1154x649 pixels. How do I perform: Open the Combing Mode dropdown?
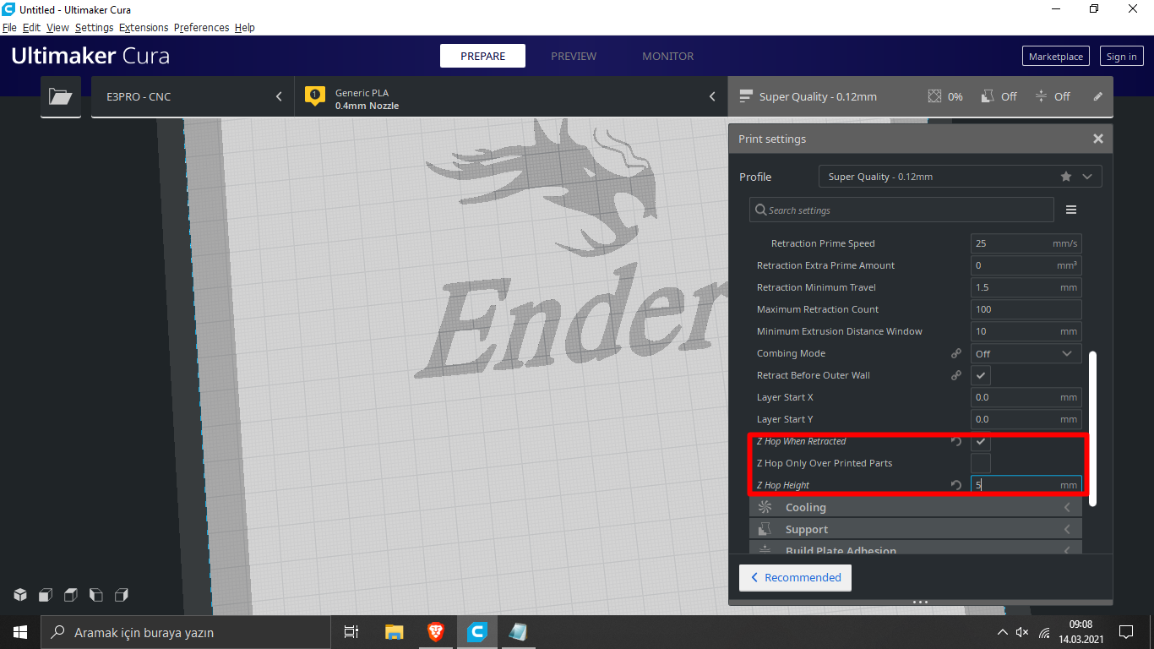pyautogui.click(x=1026, y=353)
